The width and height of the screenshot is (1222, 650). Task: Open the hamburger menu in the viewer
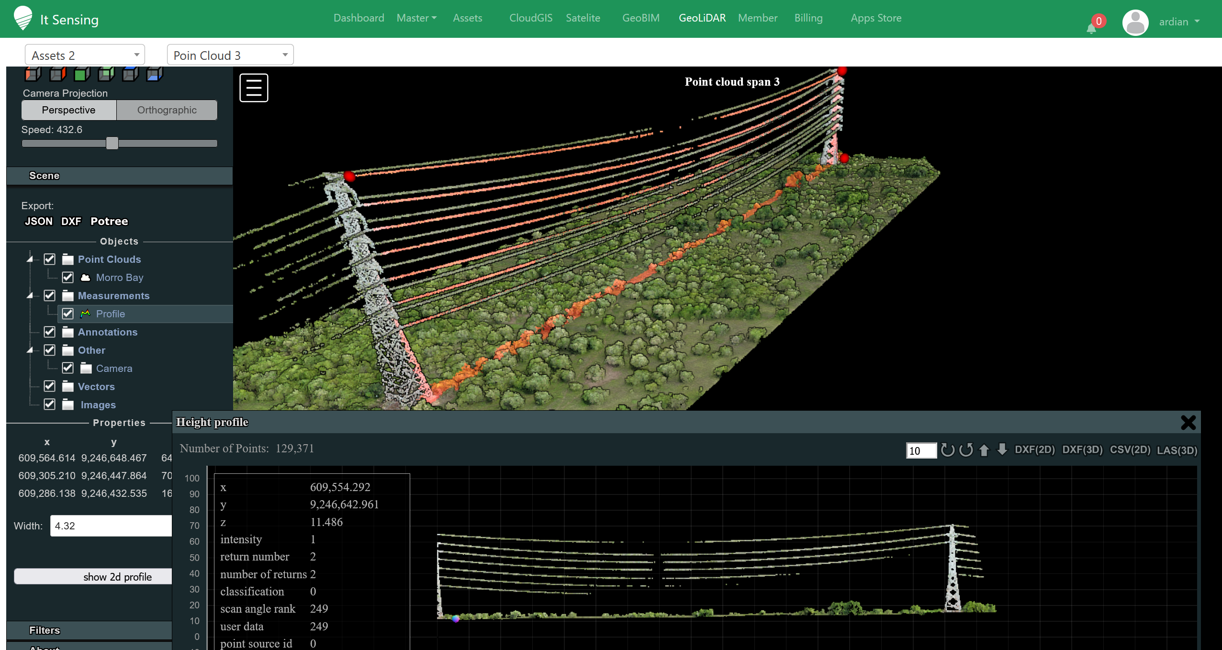(254, 88)
